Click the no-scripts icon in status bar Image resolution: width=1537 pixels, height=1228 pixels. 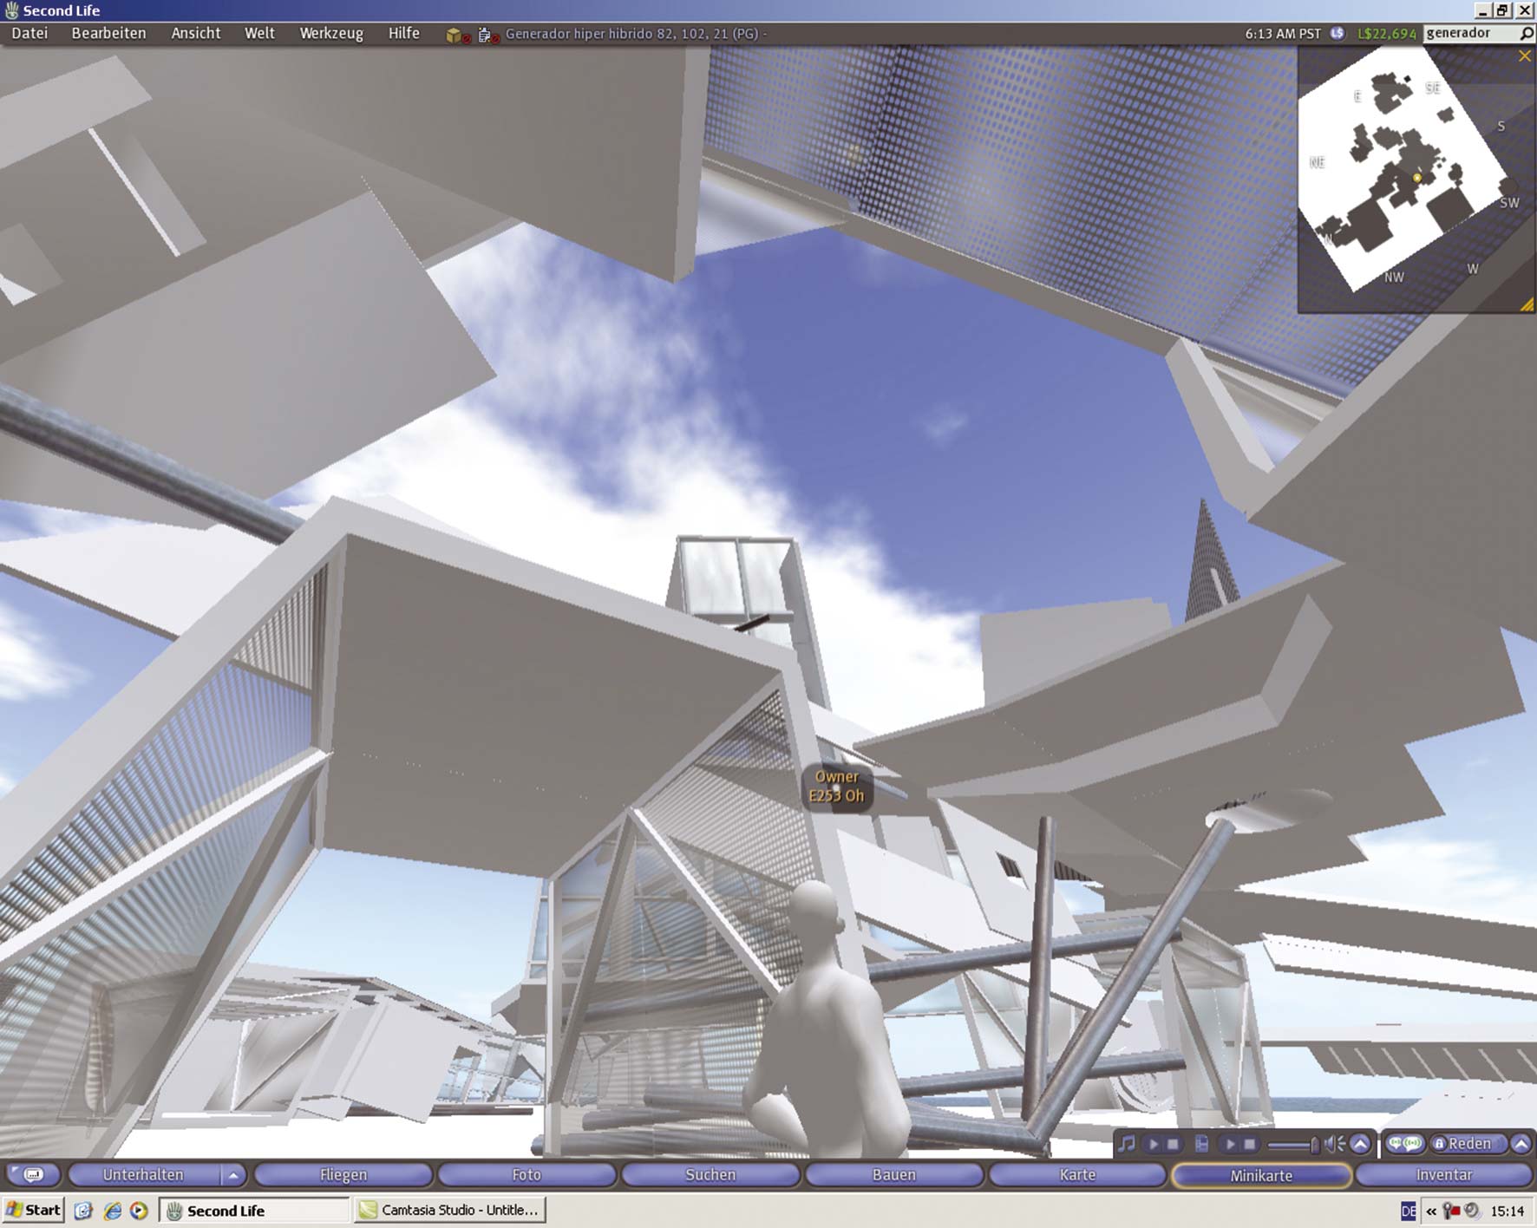488,35
